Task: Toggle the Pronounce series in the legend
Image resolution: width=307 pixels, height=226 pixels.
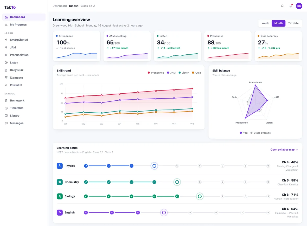Action: pyautogui.click(x=156, y=73)
